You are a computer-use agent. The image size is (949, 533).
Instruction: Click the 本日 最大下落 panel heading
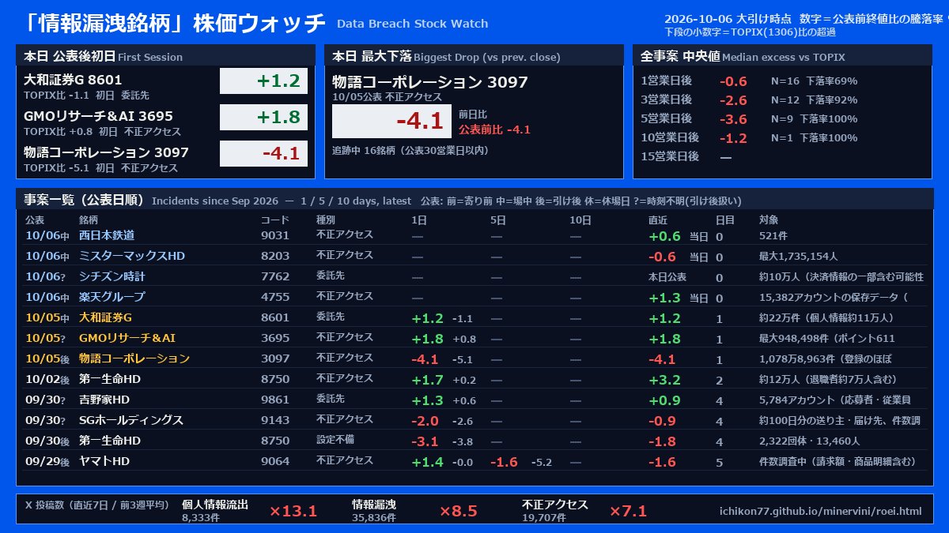point(371,56)
